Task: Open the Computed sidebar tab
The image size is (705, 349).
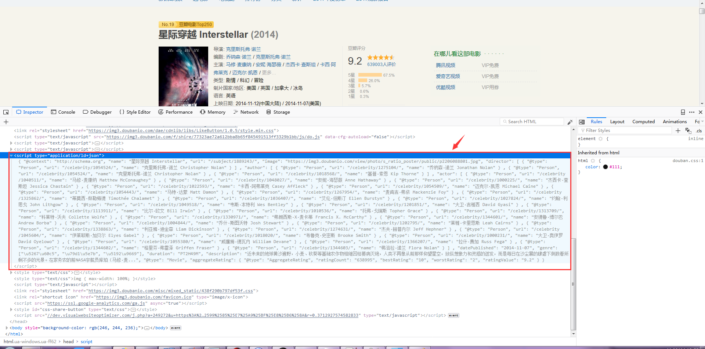Action: (643, 122)
